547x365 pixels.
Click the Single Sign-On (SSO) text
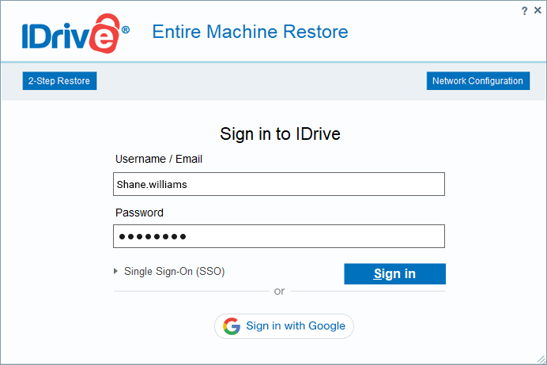[x=174, y=272]
